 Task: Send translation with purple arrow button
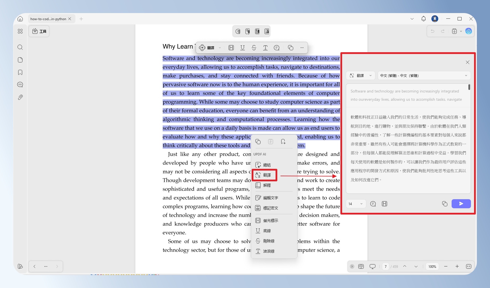461,204
